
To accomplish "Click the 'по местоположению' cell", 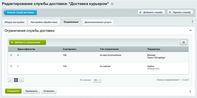I will point(111,55).
